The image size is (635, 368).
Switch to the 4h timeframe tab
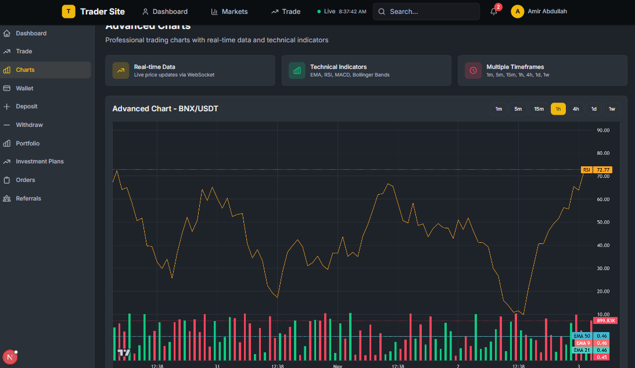tap(576, 108)
